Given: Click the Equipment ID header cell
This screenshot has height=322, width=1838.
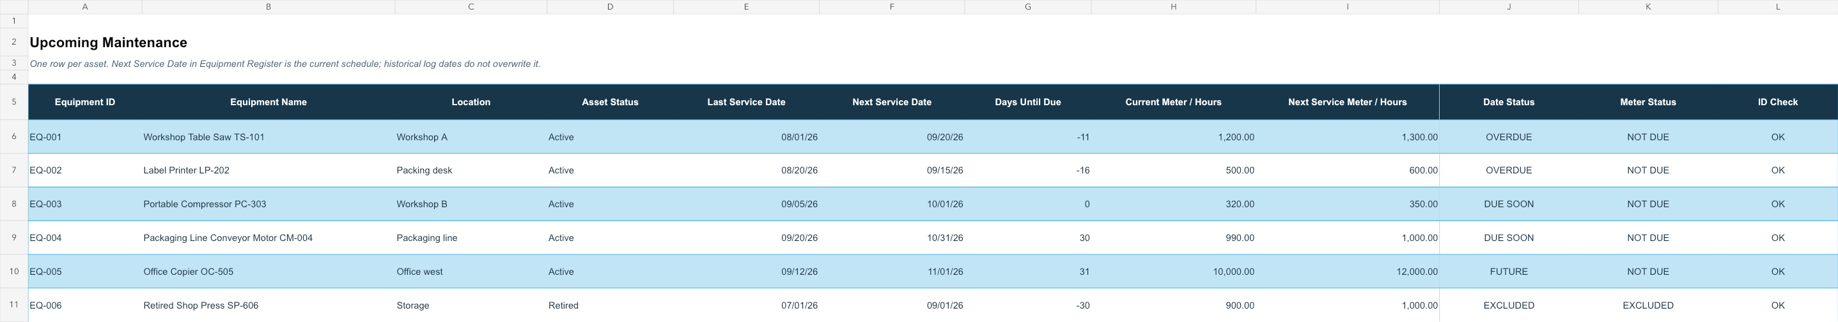Looking at the screenshot, I should click(85, 102).
